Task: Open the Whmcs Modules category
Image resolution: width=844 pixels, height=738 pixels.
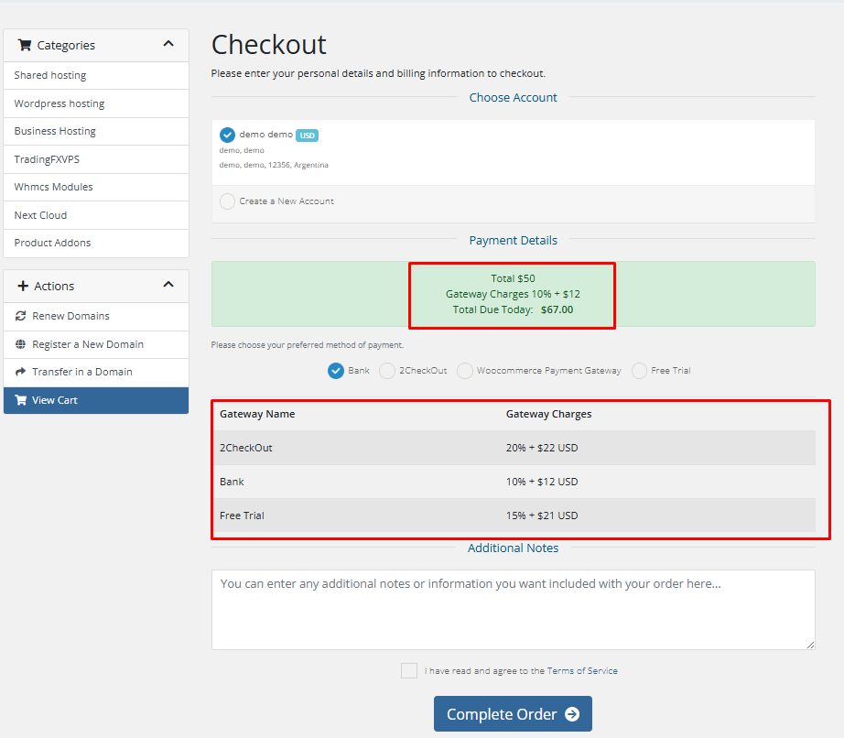Action: click(x=53, y=187)
